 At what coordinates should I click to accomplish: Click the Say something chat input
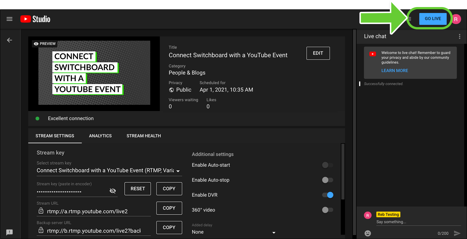coord(418,222)
